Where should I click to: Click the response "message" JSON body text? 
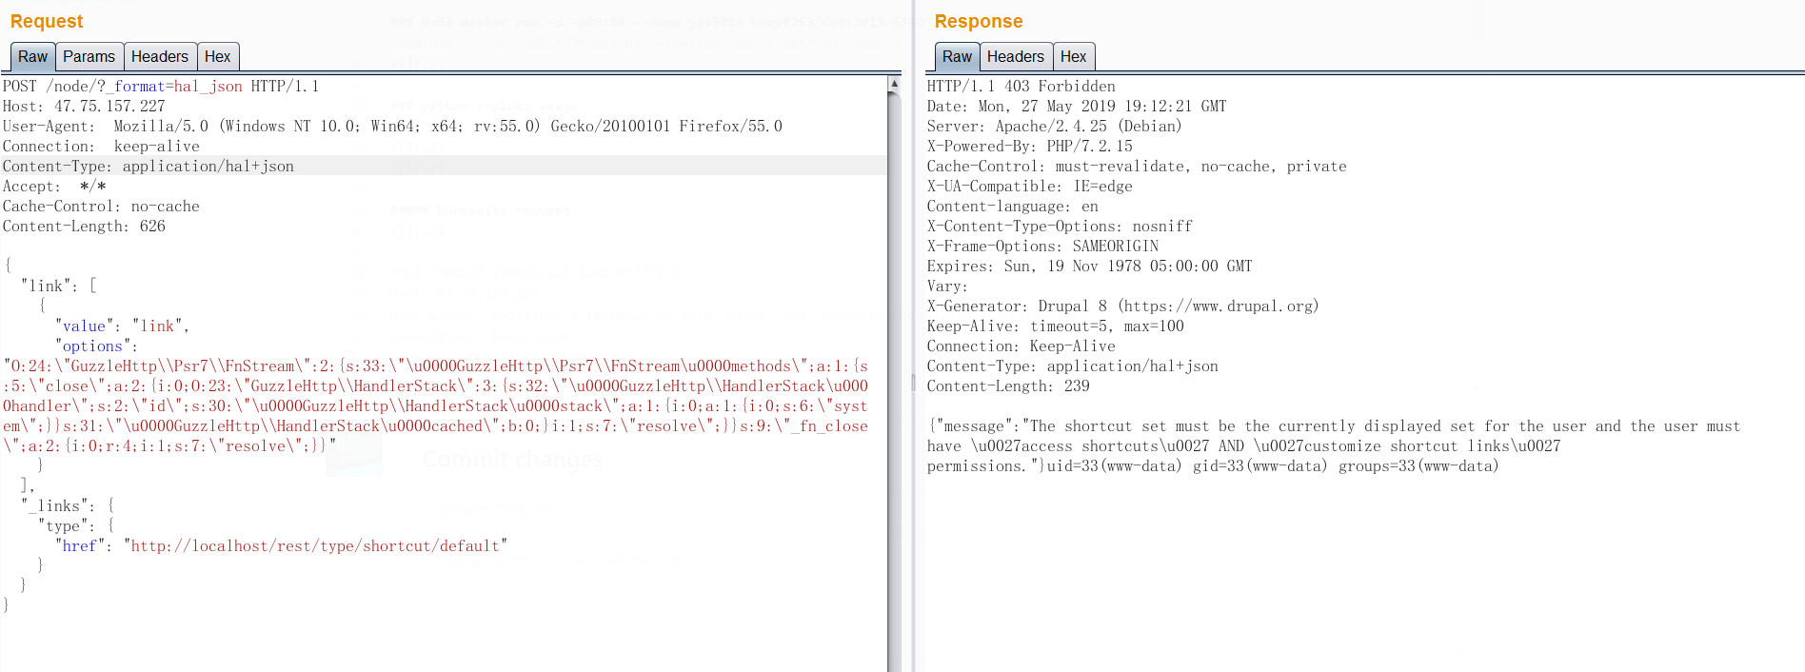pos(1334,445)
